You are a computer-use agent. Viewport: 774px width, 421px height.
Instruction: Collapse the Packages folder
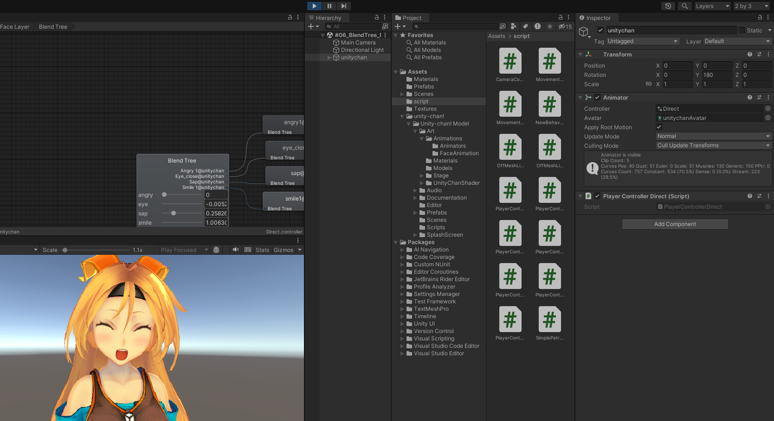coord(396,242)
